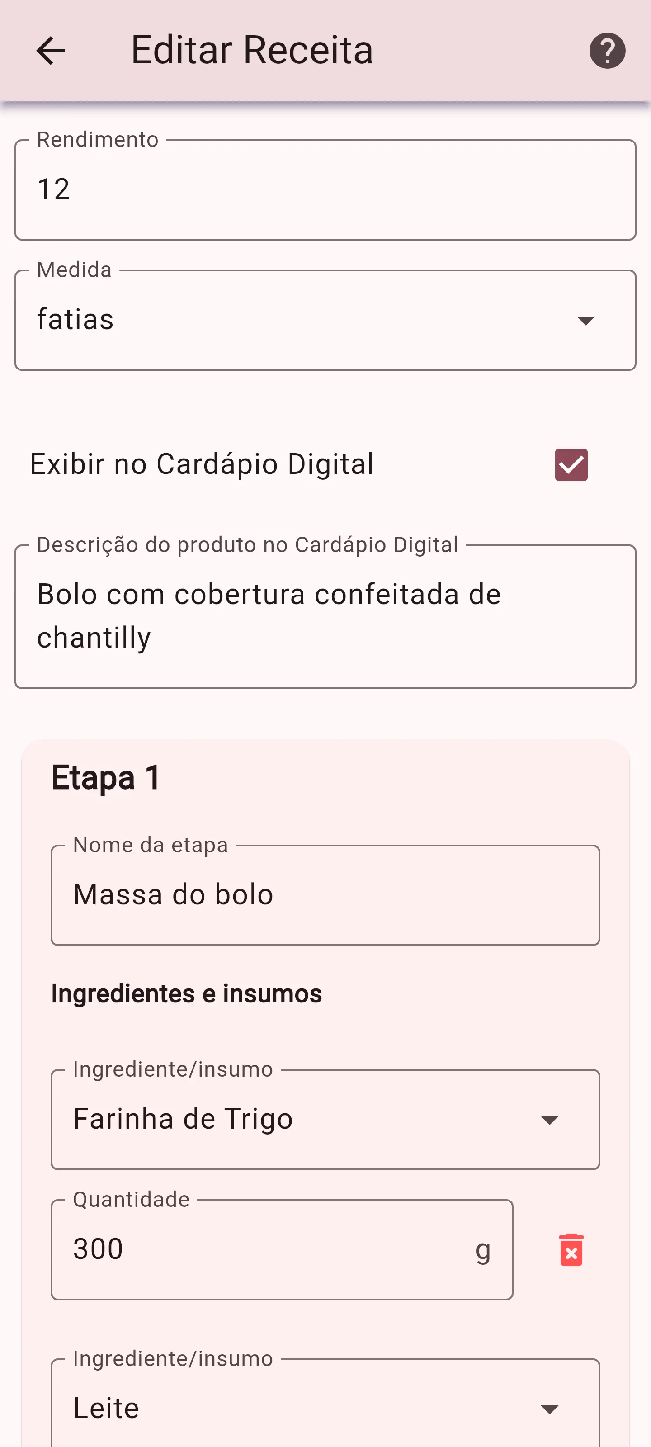This screenshot has height=1447, width=651.
Task: Click the 'Exibir no Cardápio Digital' label
Action: pyautogui.click(x=202, y=464)
